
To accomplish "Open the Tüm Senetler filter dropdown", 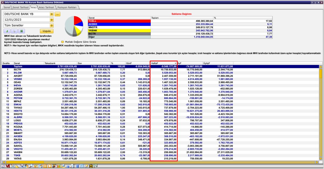I will pos(52,25).
